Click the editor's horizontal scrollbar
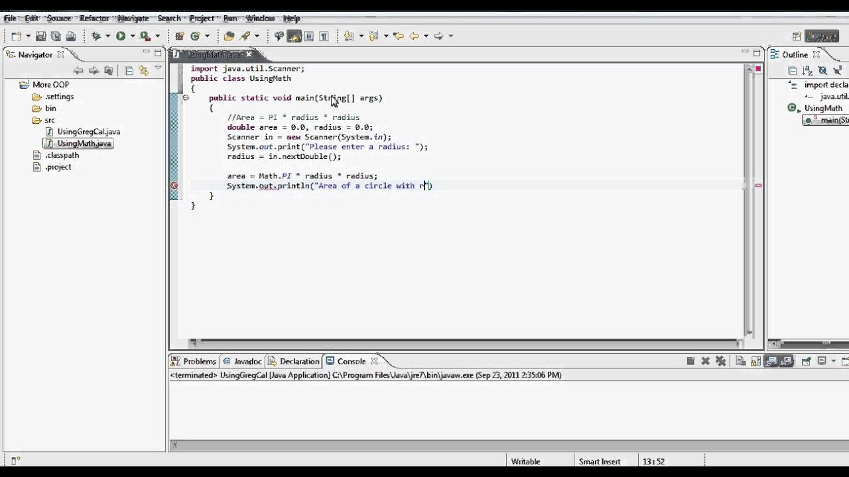 click(x=464, y=343)
